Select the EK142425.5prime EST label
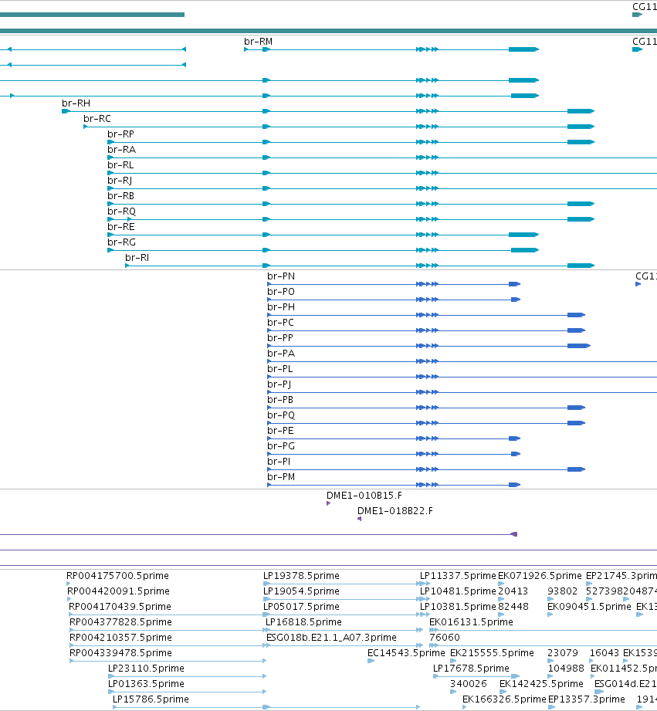Image resolution: width=657 pixels, height=711 pixels. pyautogui.click(x=541, y=684)
